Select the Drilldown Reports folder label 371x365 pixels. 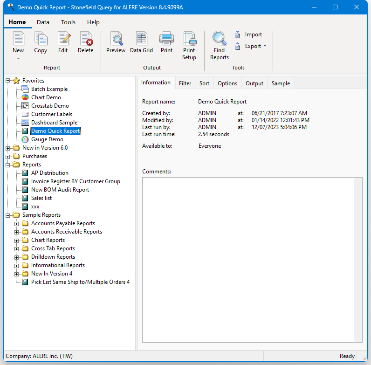tap(53, 257)
